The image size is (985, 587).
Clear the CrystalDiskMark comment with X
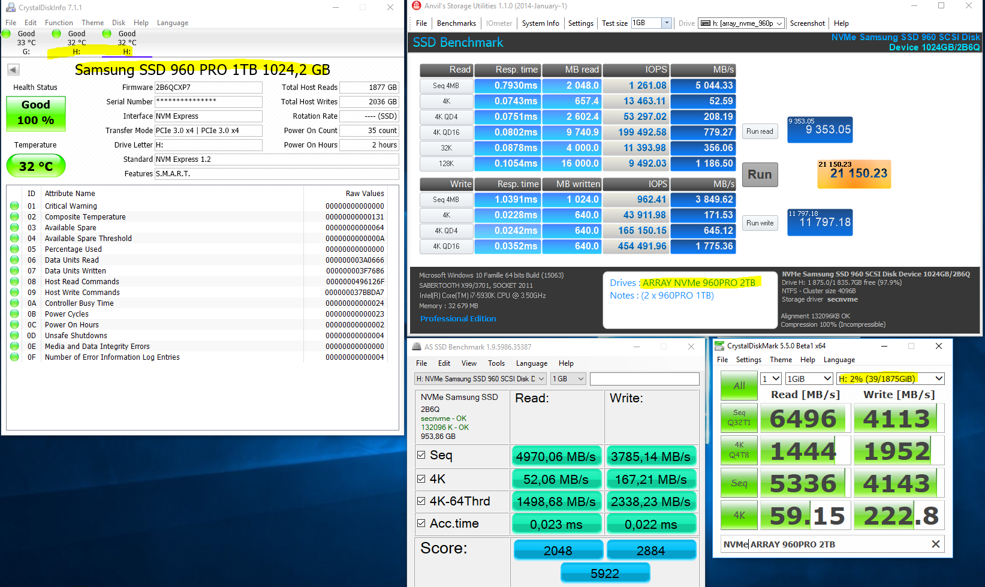(935, 544)
